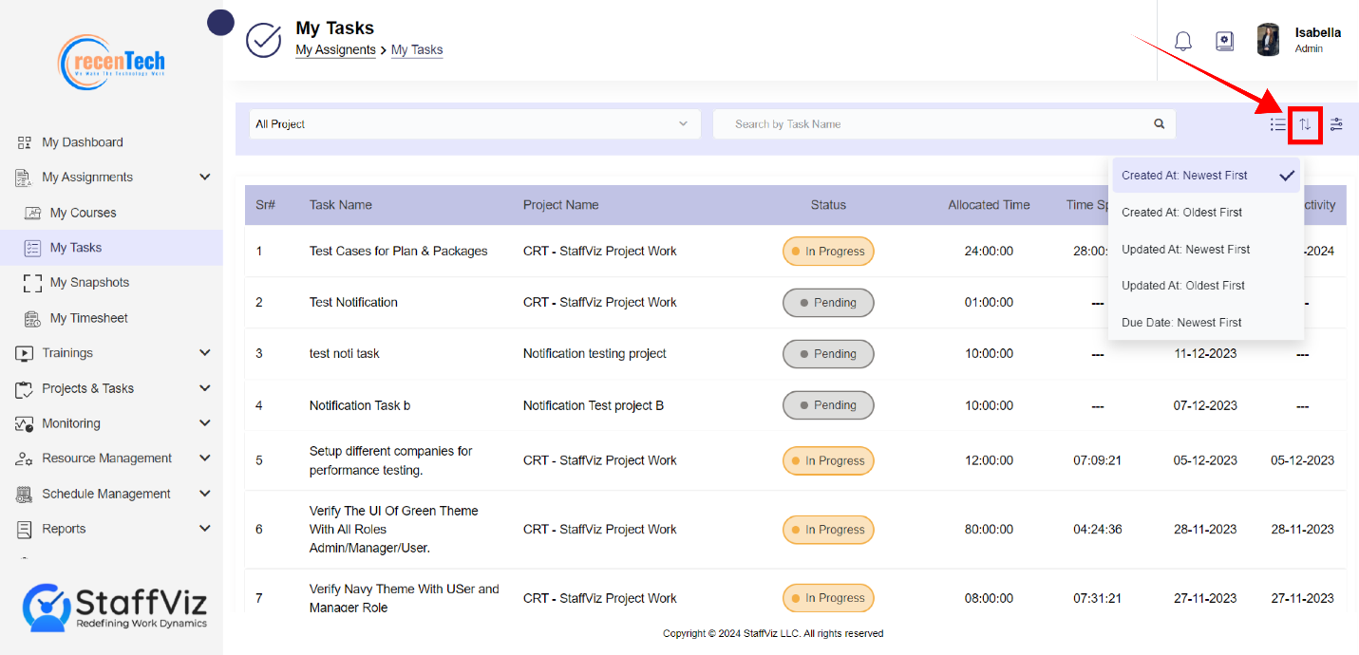Click Task Name column header
Image resolution: width=1359 pixels, height=655 pixels.
(341, 205)
